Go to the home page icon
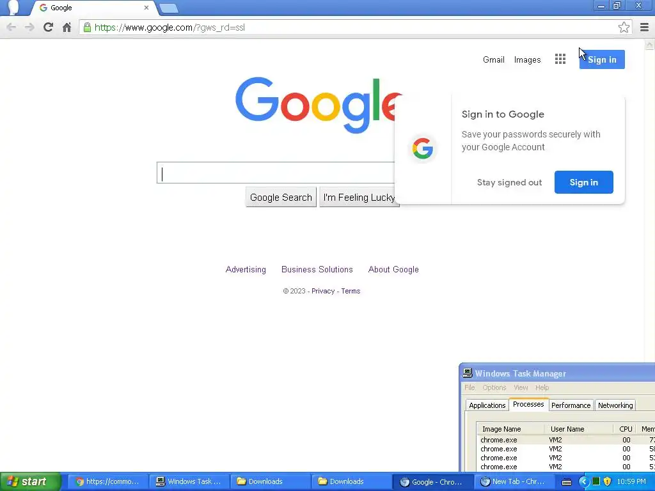 [x=67, y=27]
